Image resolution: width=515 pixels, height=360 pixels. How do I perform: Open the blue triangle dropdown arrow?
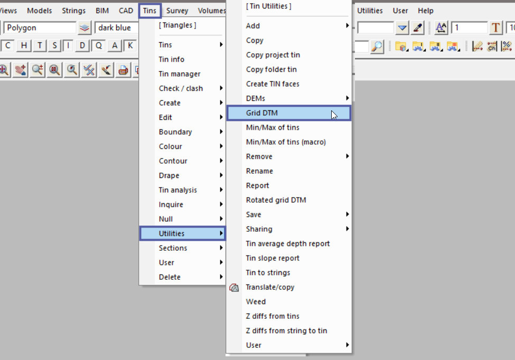[x=402, y=28]
